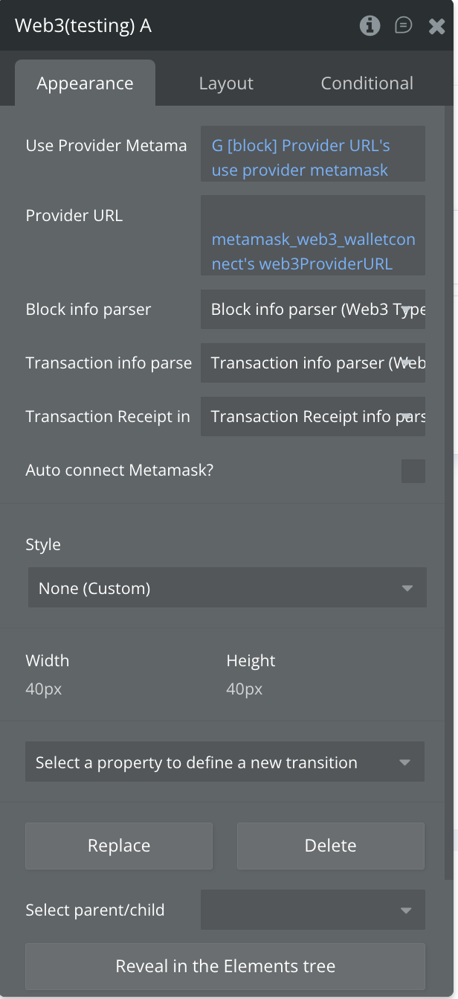Viewport: 458px width, 999px height.
Task: Open the comments speech bubble icon
Action: (403, 26)
